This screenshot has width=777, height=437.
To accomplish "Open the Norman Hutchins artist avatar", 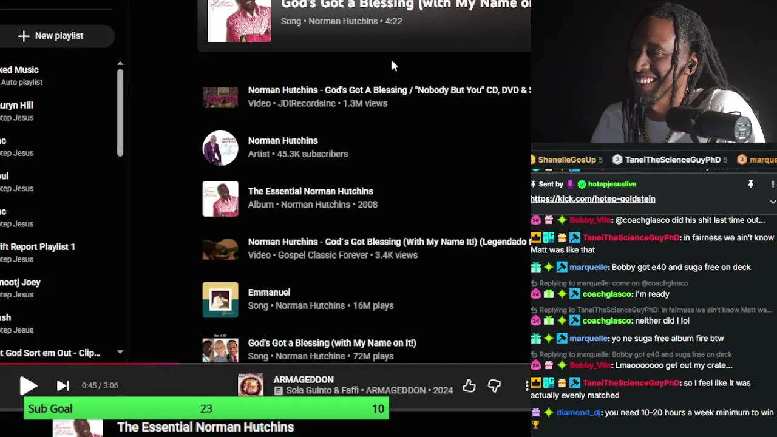I will [220, 147].
